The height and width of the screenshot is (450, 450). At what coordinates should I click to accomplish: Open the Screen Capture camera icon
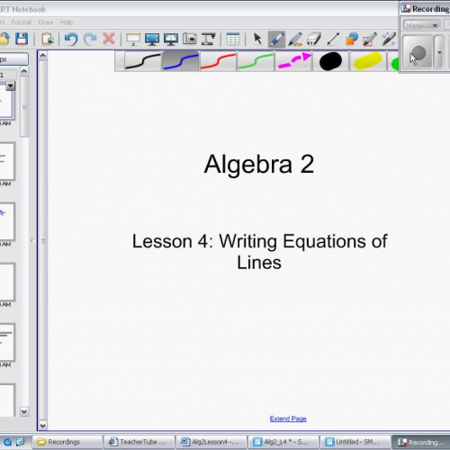click(x=190, y=39)
